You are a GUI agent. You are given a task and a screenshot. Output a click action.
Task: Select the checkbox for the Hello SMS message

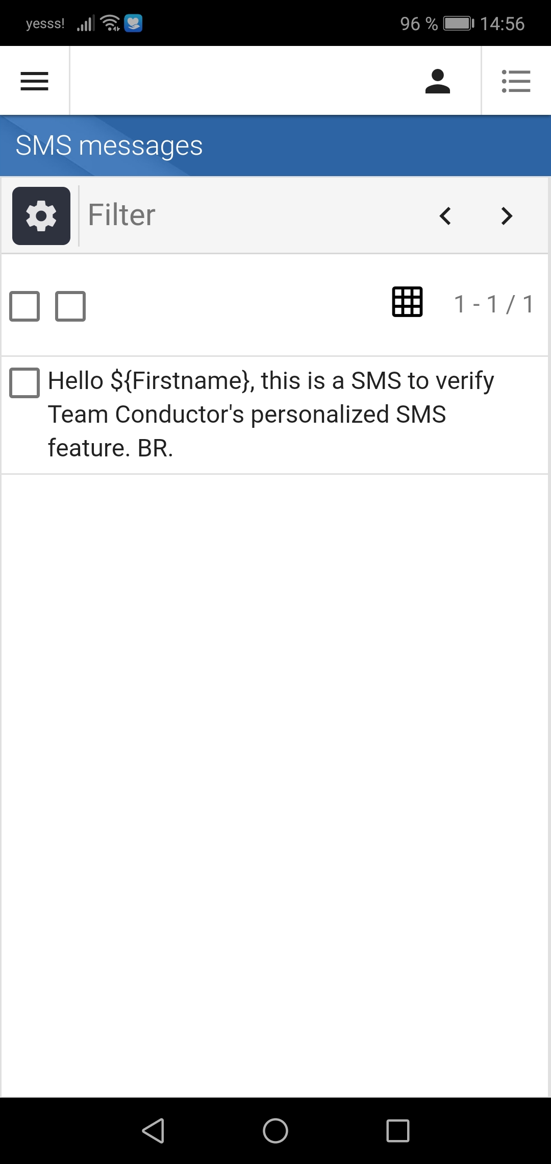24,383
